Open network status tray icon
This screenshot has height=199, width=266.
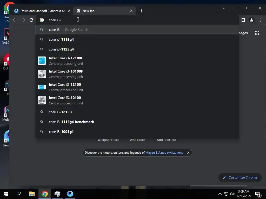(226, 194)
